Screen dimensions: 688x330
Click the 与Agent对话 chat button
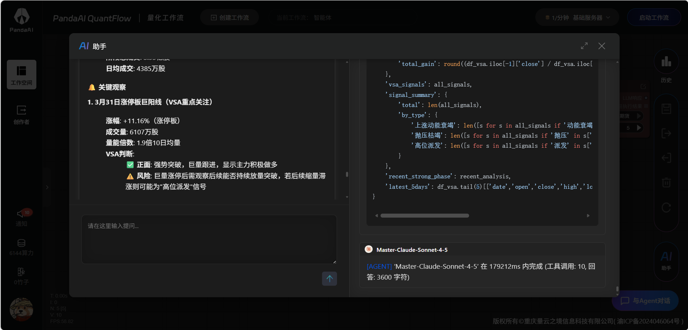(x=645, y=301)
